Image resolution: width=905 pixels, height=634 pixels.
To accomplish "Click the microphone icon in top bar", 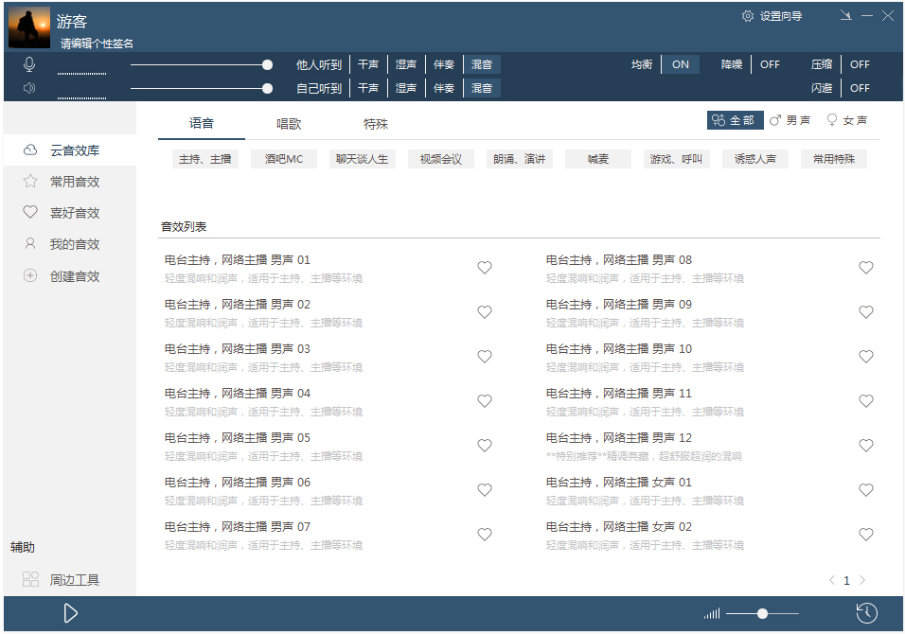I will tap(29, 64).
